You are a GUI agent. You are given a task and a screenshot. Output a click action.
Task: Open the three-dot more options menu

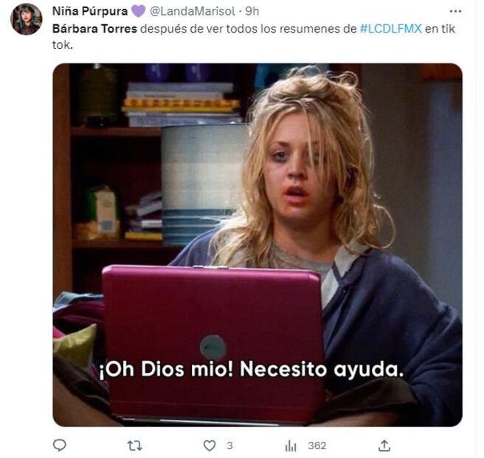pyautogui.click(x=455, y=11)
